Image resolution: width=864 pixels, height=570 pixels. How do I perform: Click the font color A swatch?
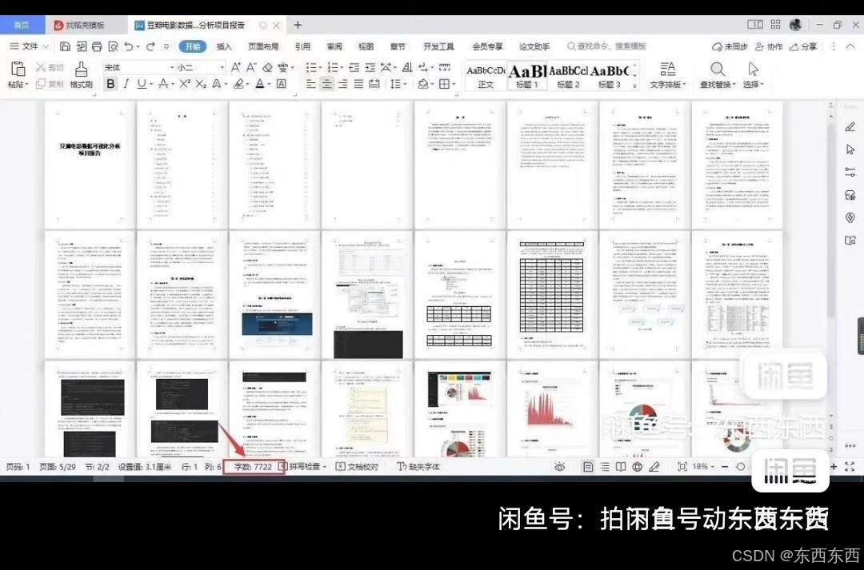259,84
